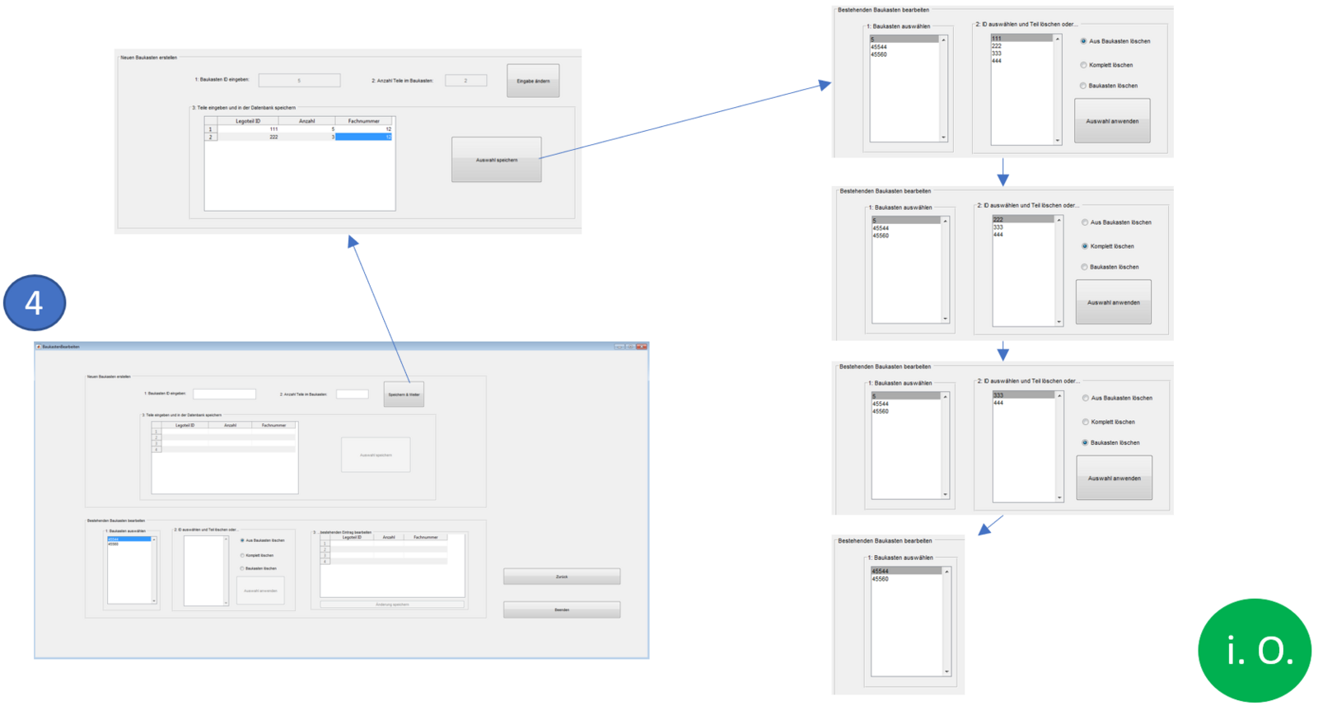Click the blue circle numbered 4
The image size is (1318, 705).
pos(35,303)
